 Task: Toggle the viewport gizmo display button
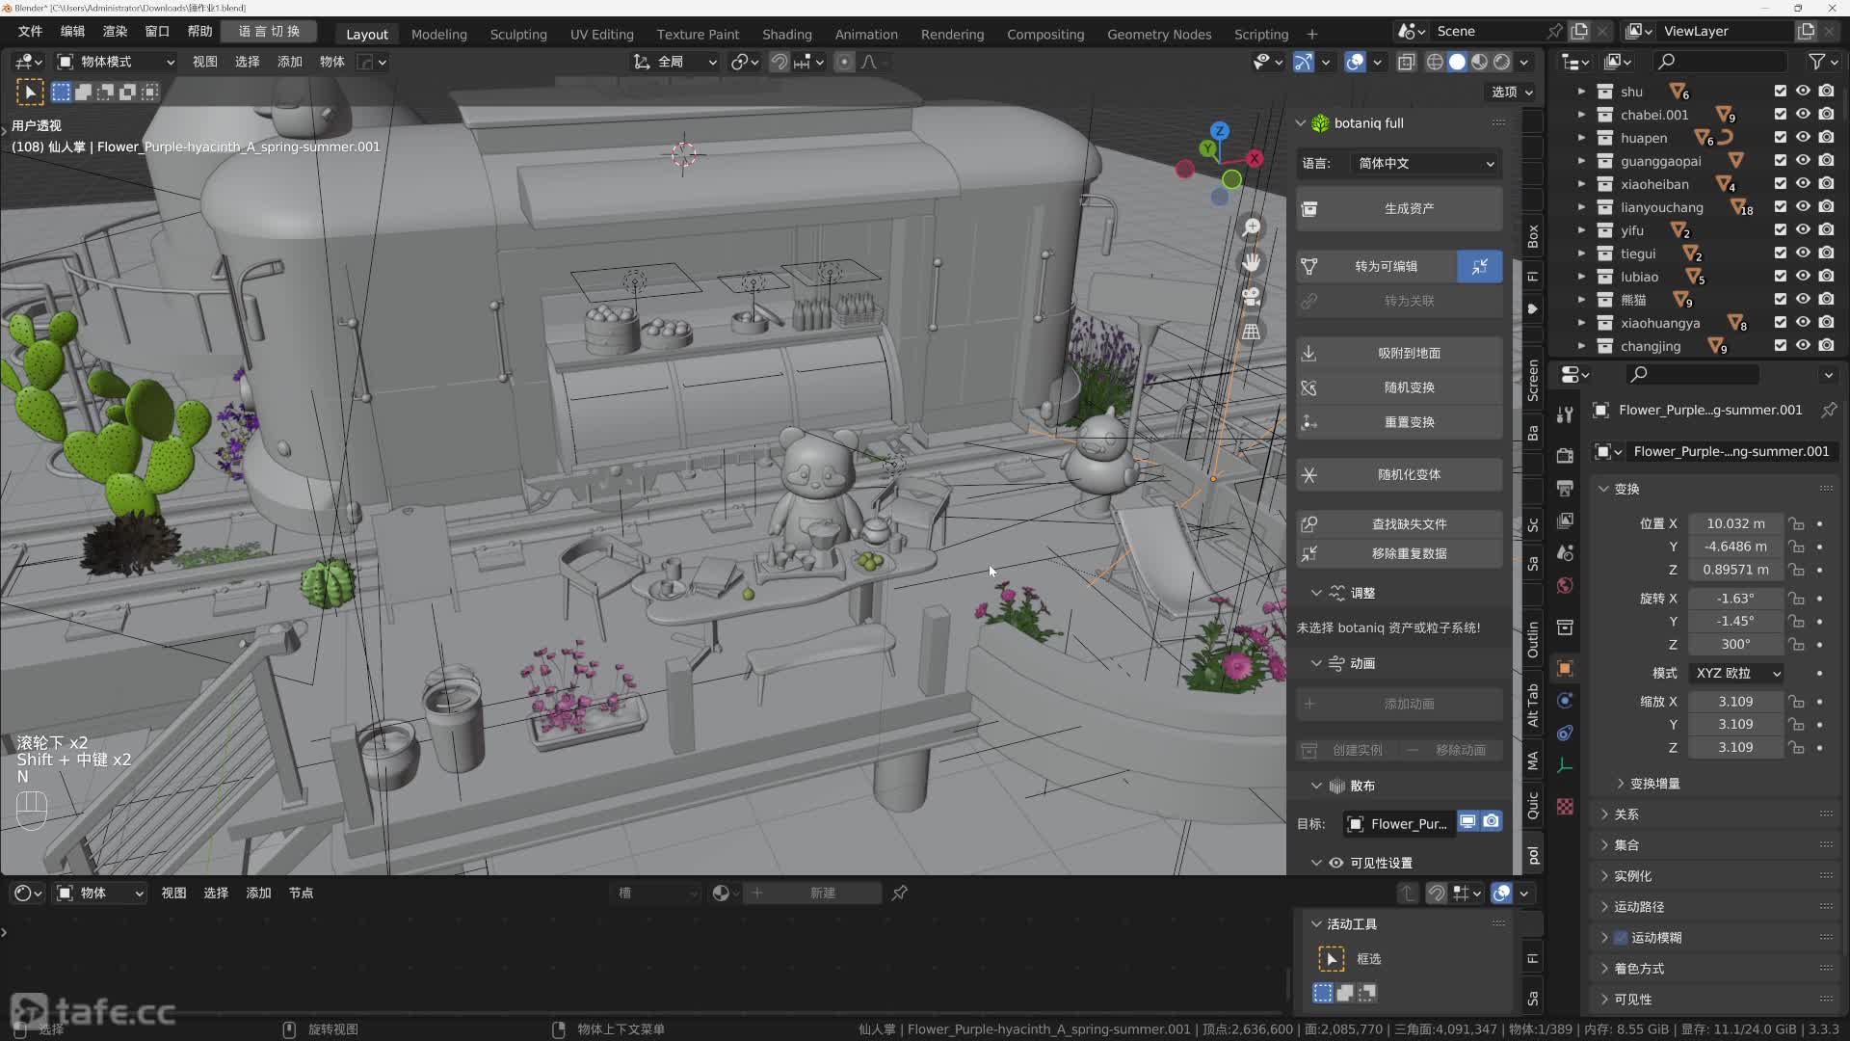[1303, 62]
